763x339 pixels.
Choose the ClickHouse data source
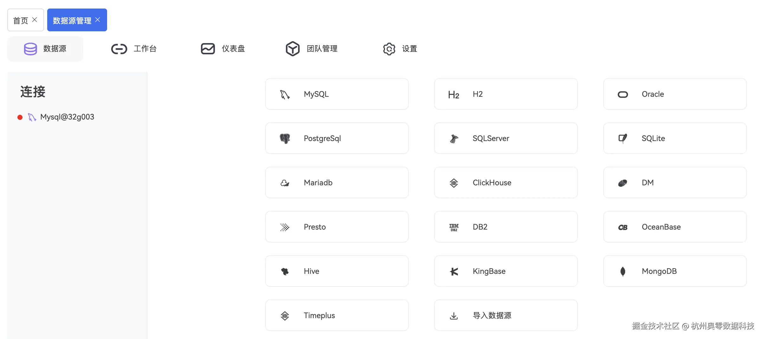coord(506,182)
